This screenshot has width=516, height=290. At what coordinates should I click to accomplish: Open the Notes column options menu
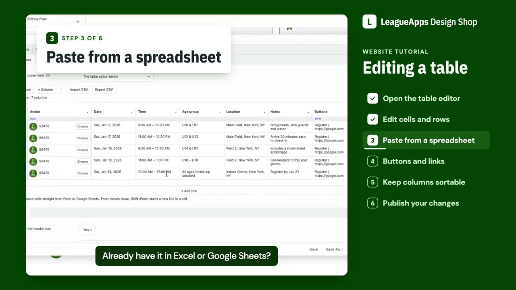tap(308, 112)
